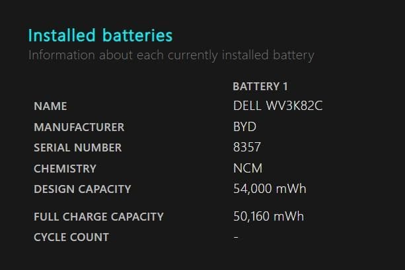Click the MANUFACTURER row label
This screenshot has width=405, height=270.
coord(79,127)
